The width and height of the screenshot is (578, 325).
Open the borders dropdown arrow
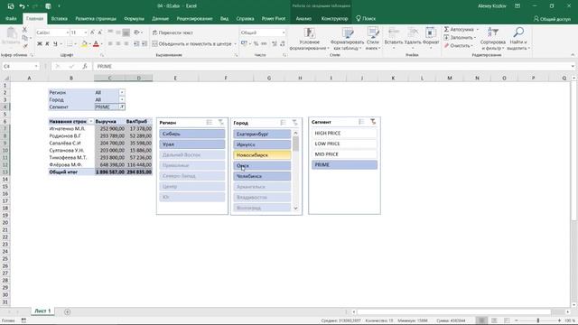tap(76, 44)
